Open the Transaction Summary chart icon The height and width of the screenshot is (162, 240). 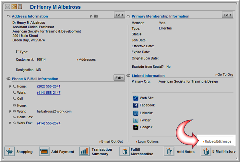(85, 151)
